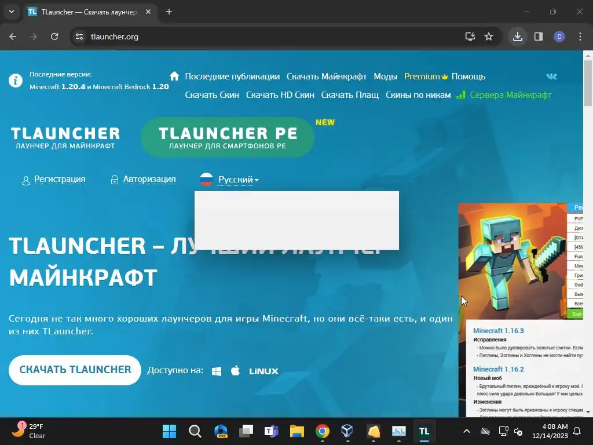
Task: Open the Авторизация link
Action: tap(149, 179)
